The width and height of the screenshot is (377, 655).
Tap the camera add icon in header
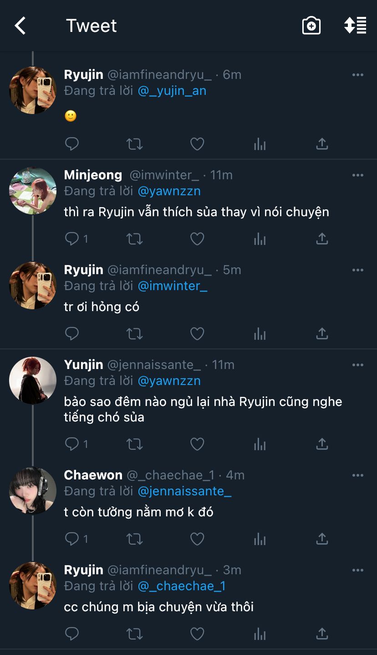311,26
